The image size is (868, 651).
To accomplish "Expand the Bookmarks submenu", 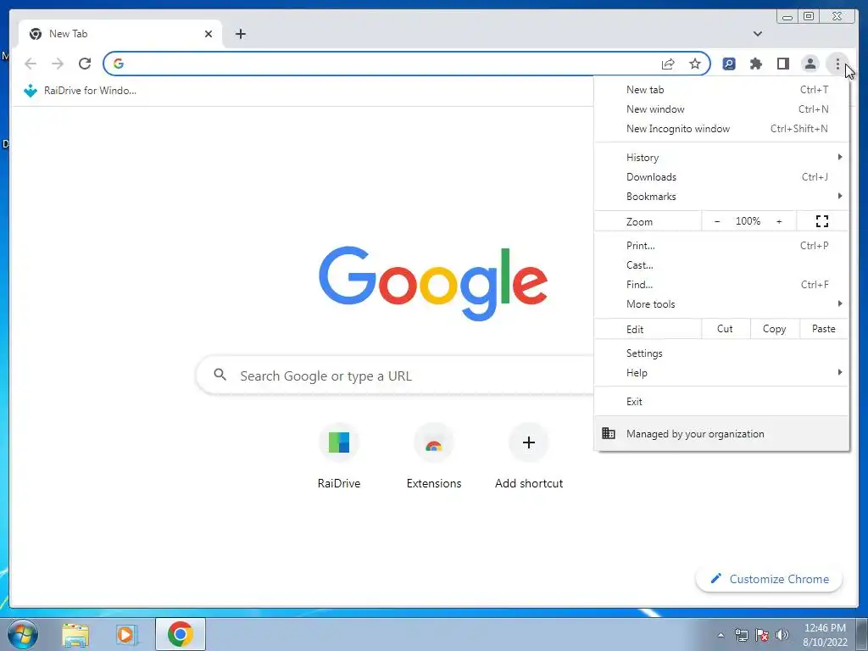I will coord(721,197).
